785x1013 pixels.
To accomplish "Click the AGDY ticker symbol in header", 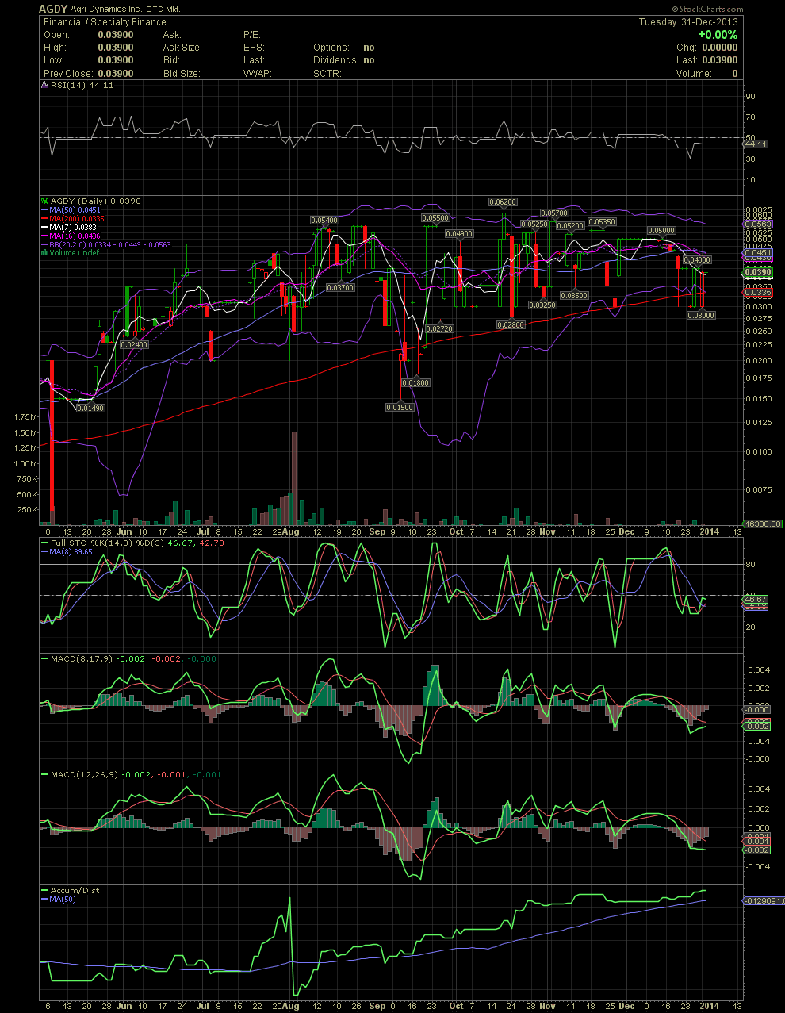I will (x=53, y=8).
